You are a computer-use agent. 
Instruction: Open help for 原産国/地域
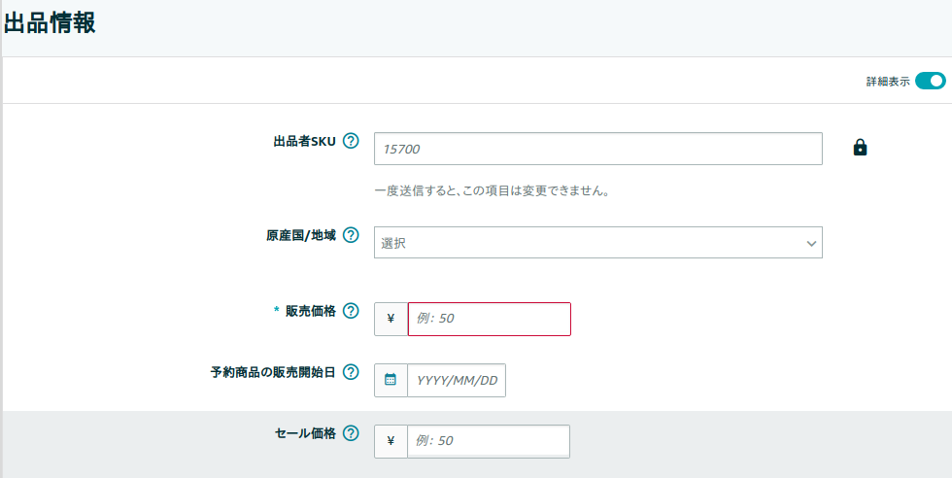pos(351,235)
